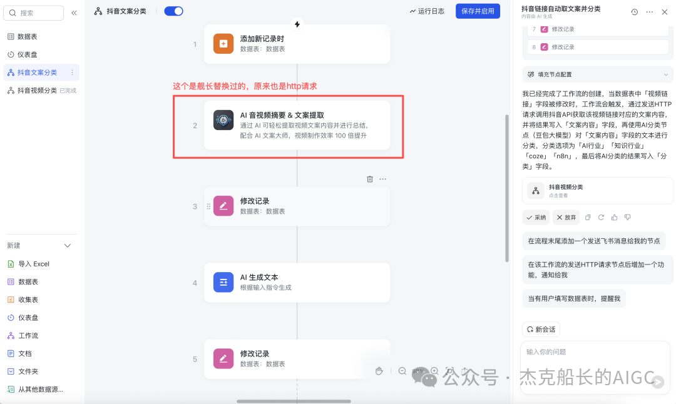Screen dimensions: 676x404
Task: Thumbs down the AI response
Action: [628, 218]
